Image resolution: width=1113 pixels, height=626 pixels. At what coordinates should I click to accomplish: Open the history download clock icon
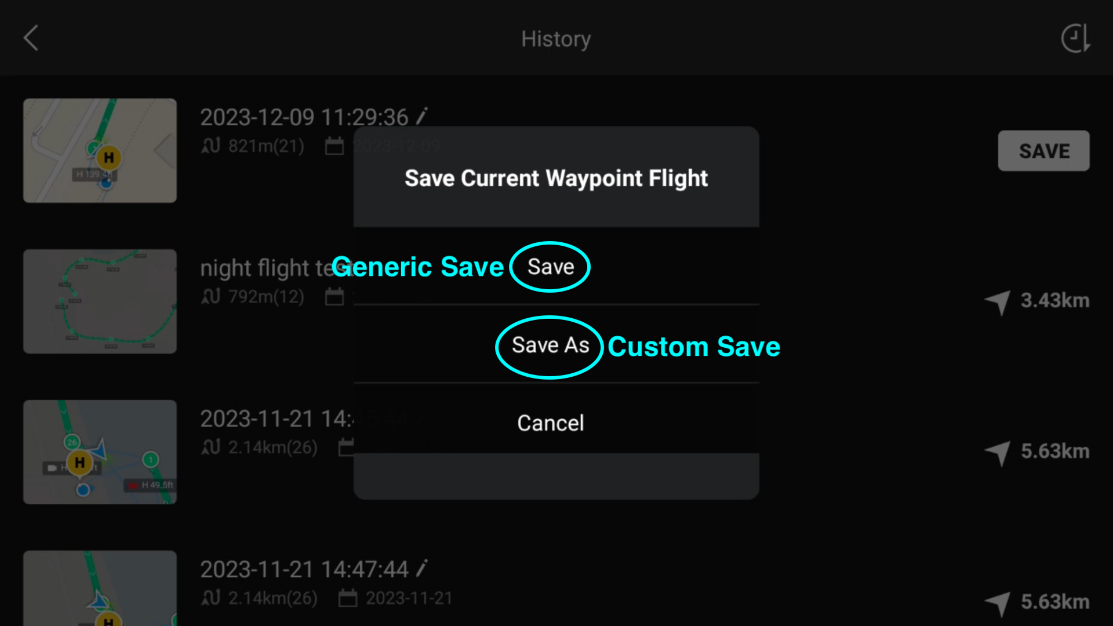1076,38
